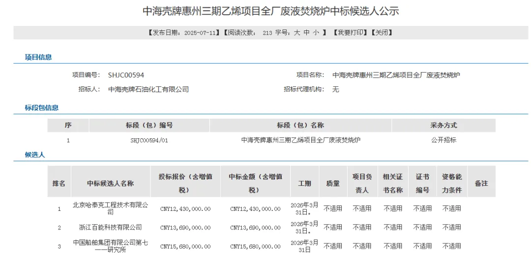The height and width of the screenshot is (257, 531).
Task: Click the 序 column header
Action: tap(68, 125)
